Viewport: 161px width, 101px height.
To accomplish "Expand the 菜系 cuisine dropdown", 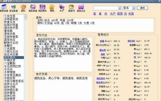I will pyautogui.click(x=133, y=8).
